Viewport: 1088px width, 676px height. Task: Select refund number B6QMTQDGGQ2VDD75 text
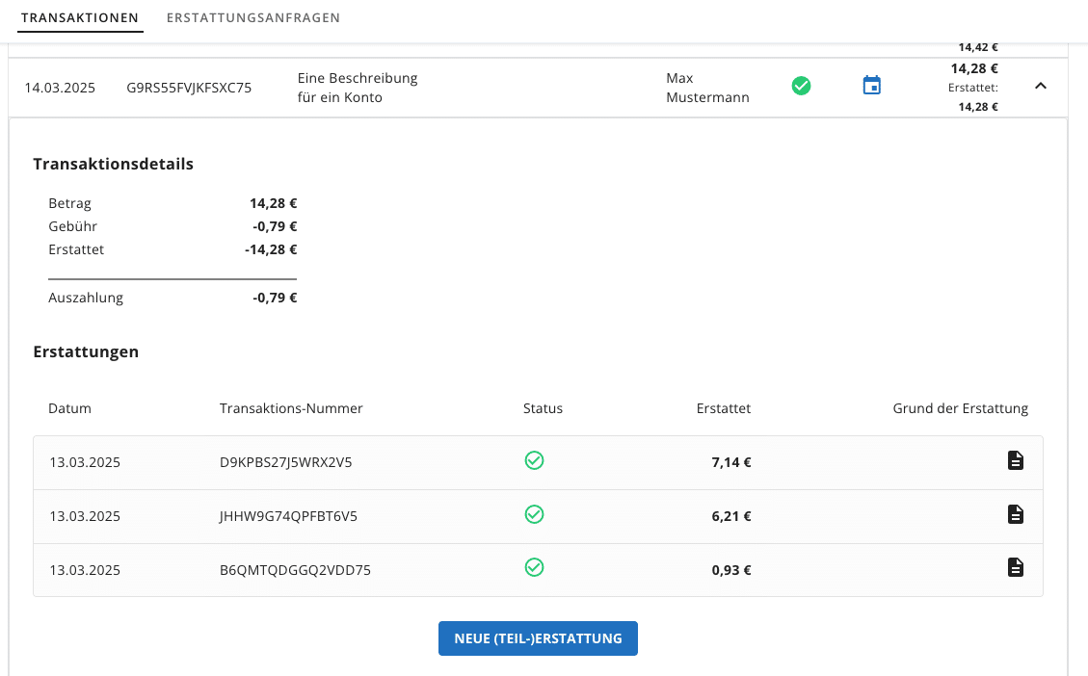pyautogui.click(x=295, y=570)
